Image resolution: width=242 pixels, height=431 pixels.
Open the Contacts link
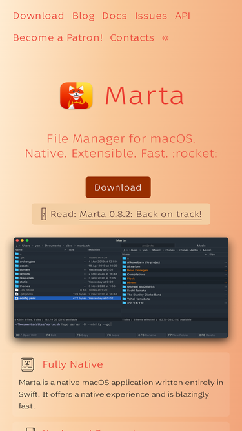pos(132,37)
